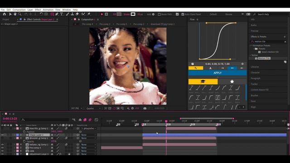The height and width of the screenshot is (163, 290).
Task: Toggle Auto-Open Panels checkbox
Action: (183, 14)
